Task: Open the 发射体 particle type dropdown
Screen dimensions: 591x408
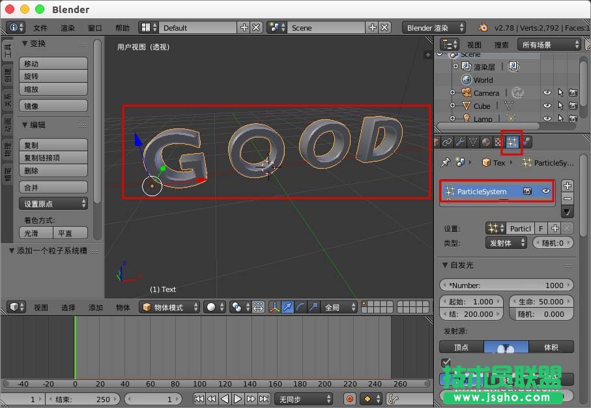Action: pyautogui.click(x=507, y=242)
